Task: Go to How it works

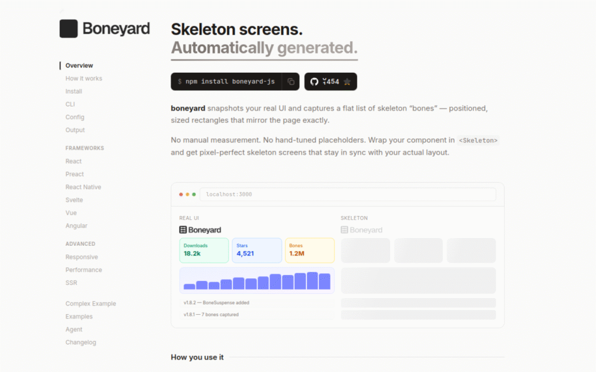Action: tap(84, 79)
